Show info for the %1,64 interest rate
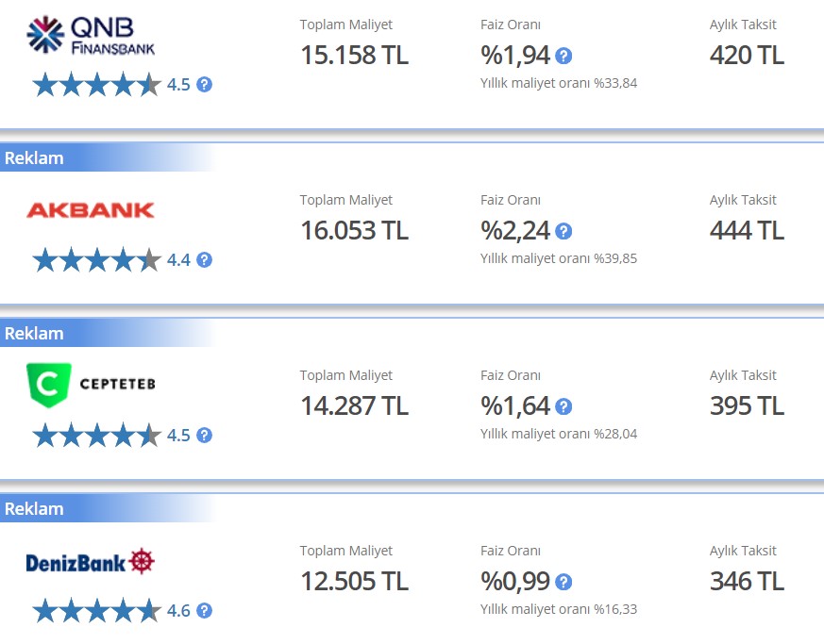This screenshot has width=824, height=644. point(563,407)
